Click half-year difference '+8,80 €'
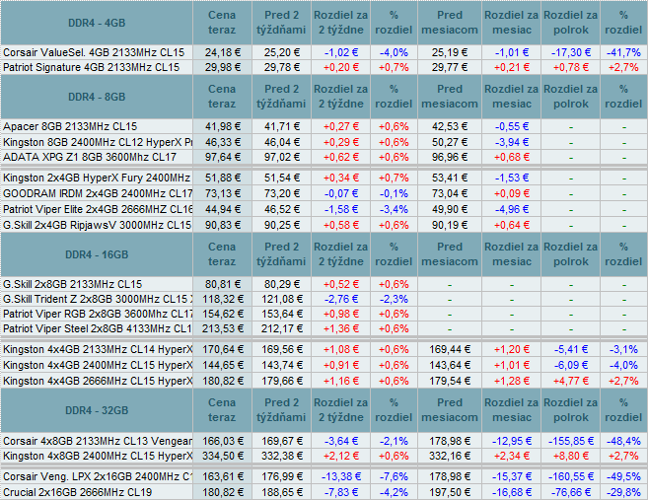Viewport: 648px width, 500px height. tap(571, 456)
